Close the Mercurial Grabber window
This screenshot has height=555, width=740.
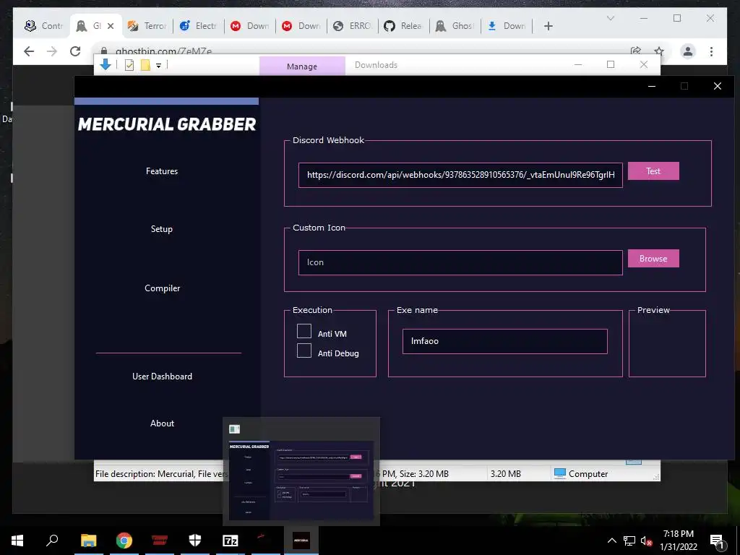[x=718, y=86]
